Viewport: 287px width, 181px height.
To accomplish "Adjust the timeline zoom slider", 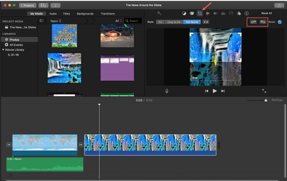I will click(265, 100).
